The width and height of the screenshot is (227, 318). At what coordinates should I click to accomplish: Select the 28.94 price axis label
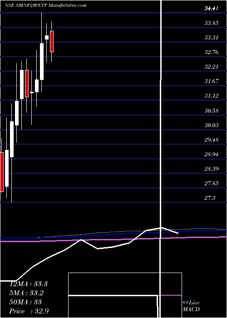[212, 154]
